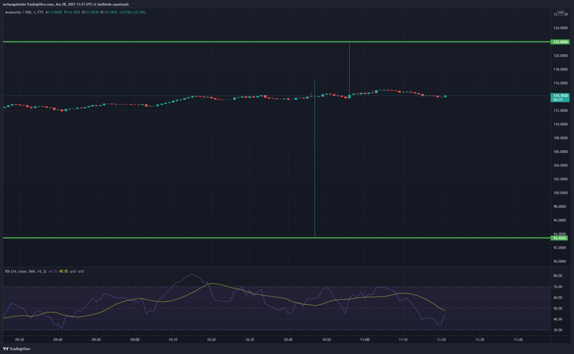
Task: Click the 09:30 time axis label
Action: pyautogui.click(x=20, y=339)
